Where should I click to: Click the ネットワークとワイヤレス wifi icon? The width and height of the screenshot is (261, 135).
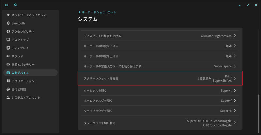click(8, 15)
